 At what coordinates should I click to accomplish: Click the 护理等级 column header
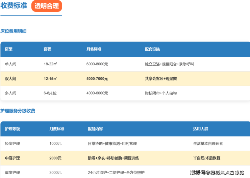pos(12,129)
